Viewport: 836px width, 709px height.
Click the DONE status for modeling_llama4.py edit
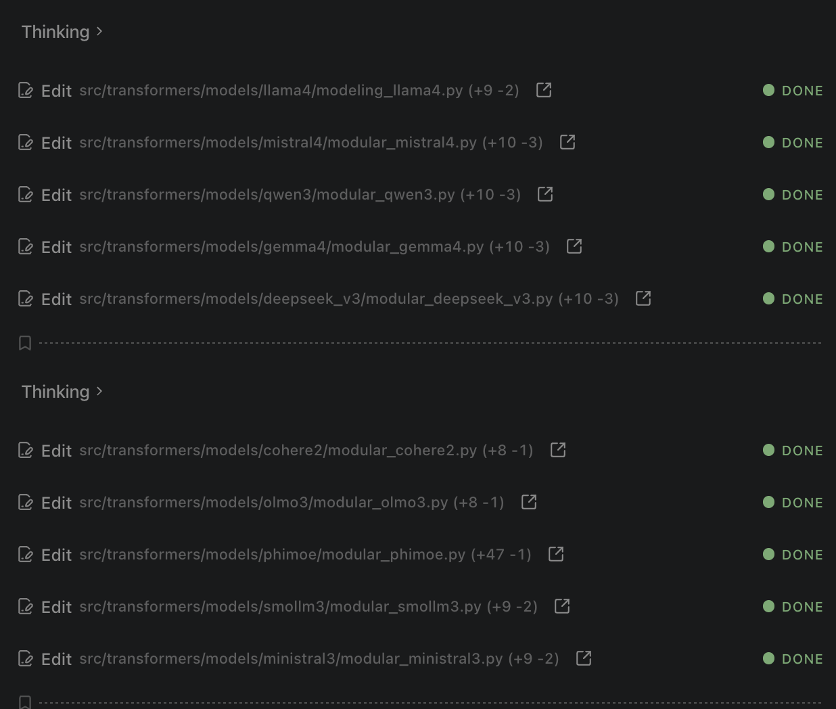(802, 90)
